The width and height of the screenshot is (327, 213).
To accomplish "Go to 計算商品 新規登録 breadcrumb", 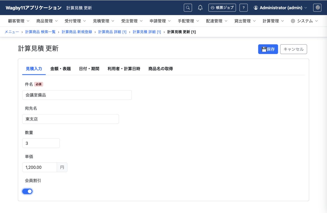I will [x=77, y=32].
